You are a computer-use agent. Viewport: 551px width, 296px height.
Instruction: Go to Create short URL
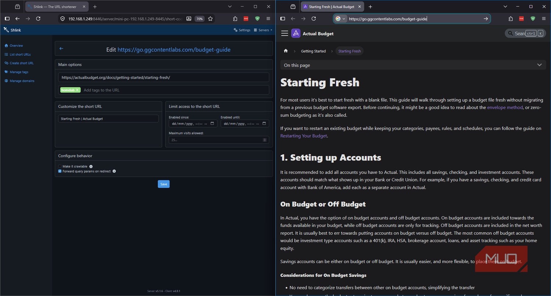pos(19,63)
